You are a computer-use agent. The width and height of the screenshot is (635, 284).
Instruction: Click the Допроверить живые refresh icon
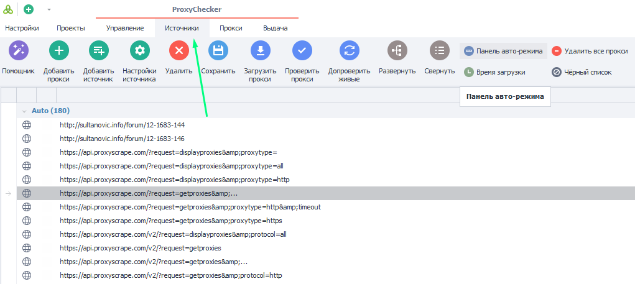point(349,51)
